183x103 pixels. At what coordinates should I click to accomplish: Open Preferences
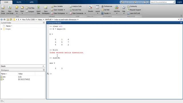[107, 6]
